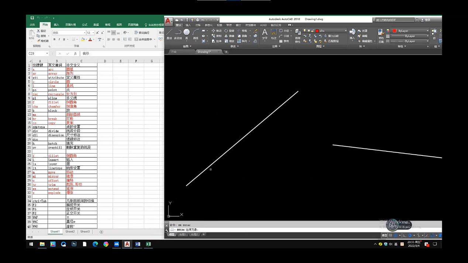This screenshot has width=468, height=263.
Task: Click the Move (移动) tool in Modify panel
Action: pos(217,31)
